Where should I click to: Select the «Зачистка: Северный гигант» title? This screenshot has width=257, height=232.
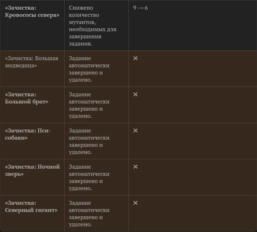[x=31, y=207]
